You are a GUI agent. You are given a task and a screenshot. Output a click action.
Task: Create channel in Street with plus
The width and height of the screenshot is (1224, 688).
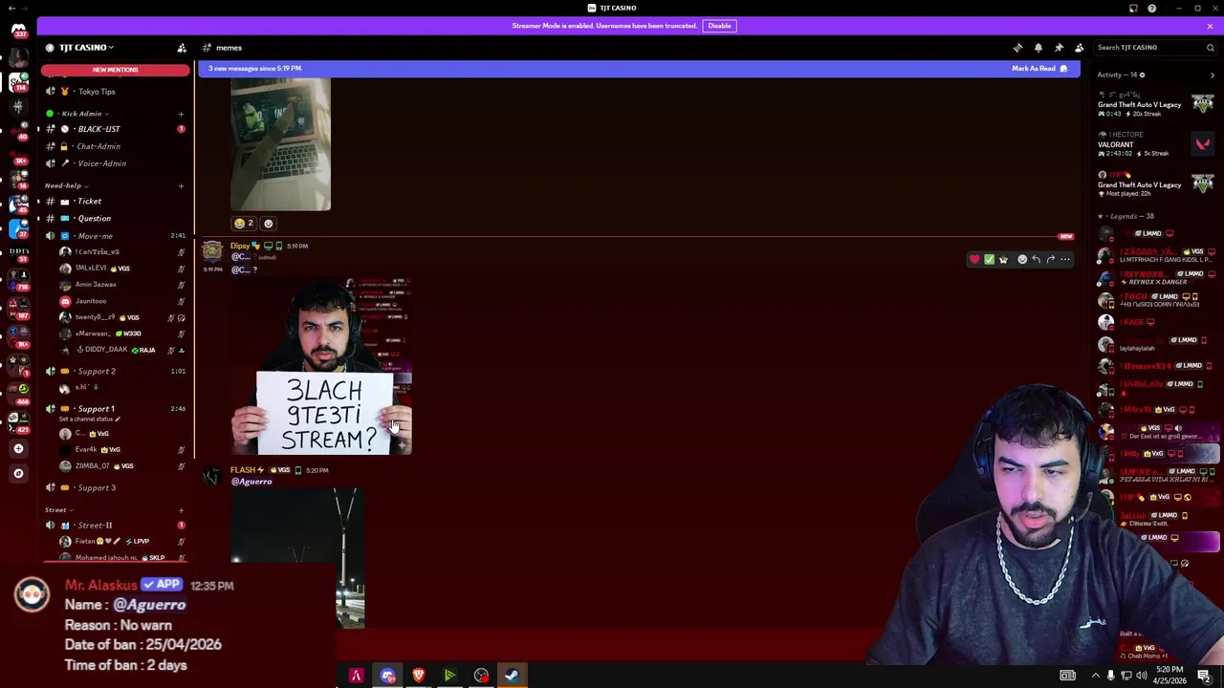(x=181, y=509)
